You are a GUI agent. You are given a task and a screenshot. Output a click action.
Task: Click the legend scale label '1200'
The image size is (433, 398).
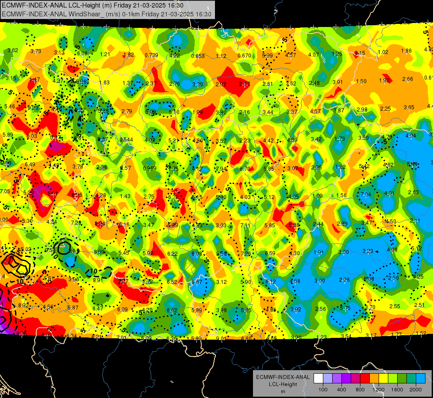pyautogui.click(x=378, y=390)
